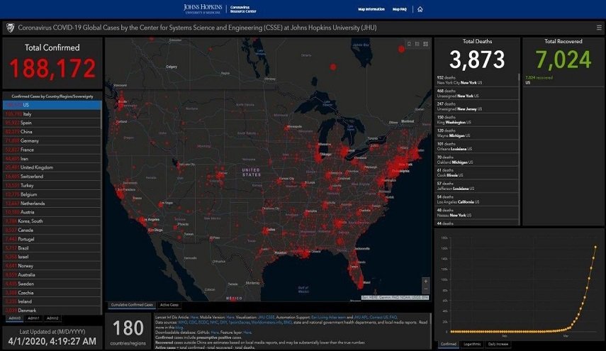Select Israel in the country list

click(52, 257)
